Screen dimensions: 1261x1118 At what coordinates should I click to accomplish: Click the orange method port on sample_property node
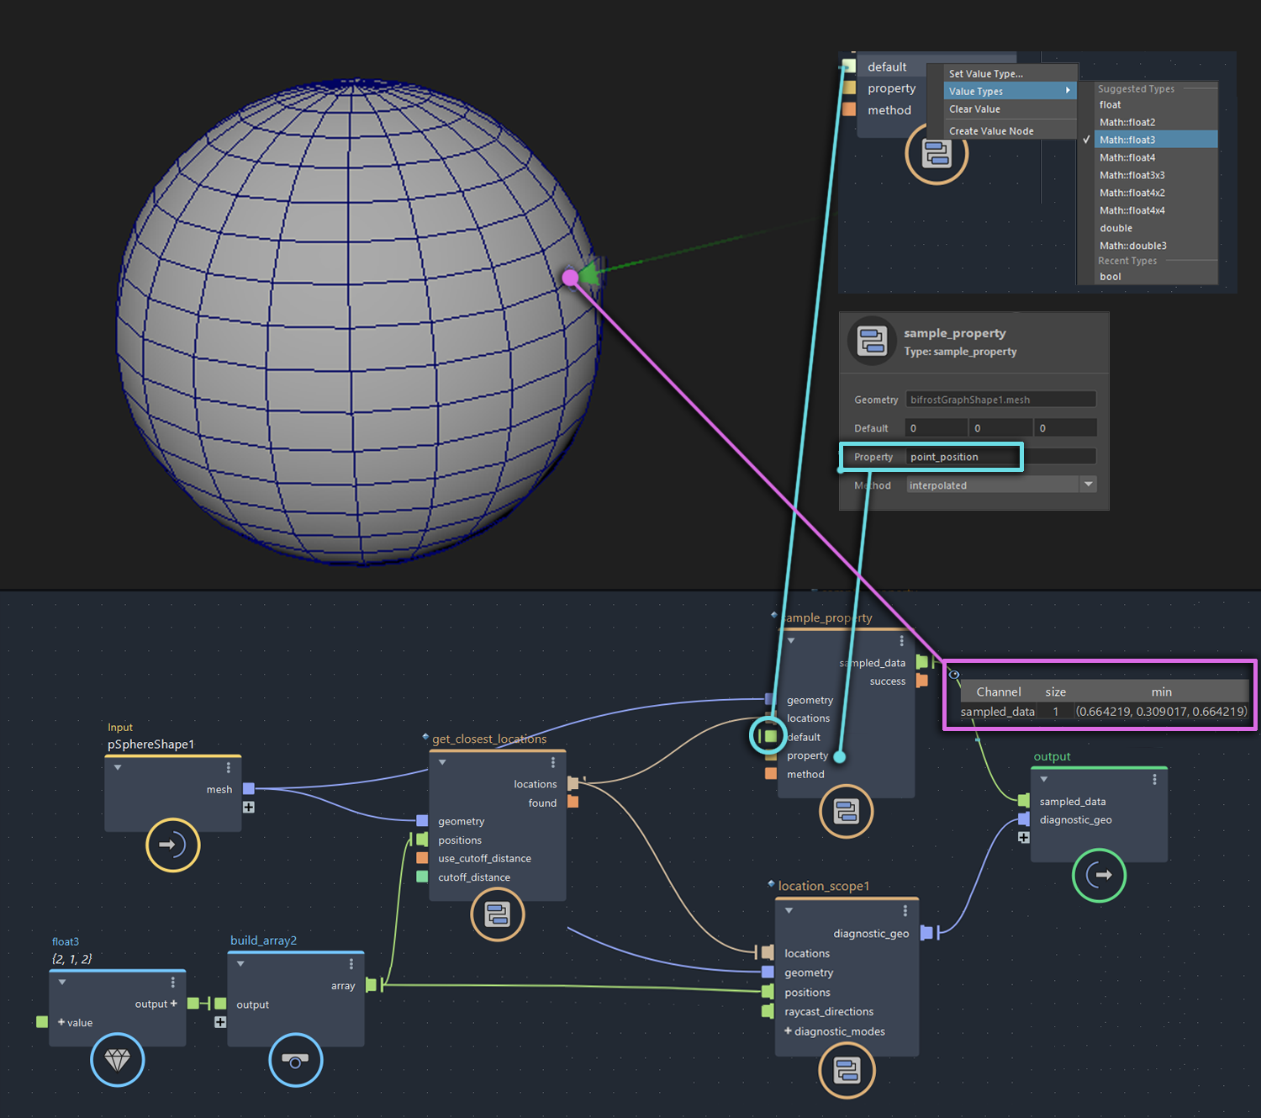coord(770,774)
